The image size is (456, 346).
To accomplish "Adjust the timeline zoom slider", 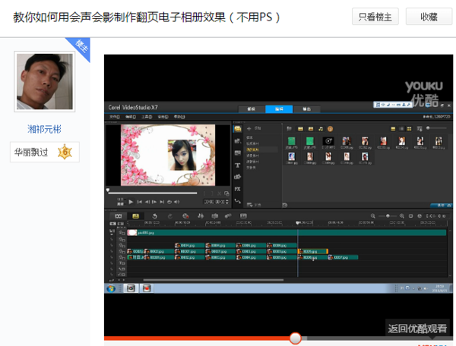I will [388, 216].
